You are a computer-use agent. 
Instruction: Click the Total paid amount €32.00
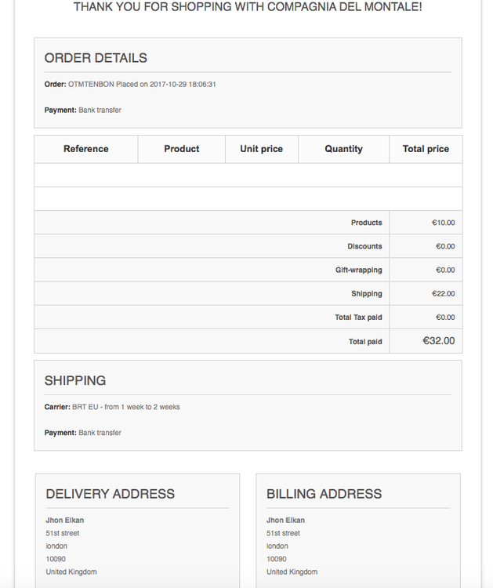tap(438, 341)
